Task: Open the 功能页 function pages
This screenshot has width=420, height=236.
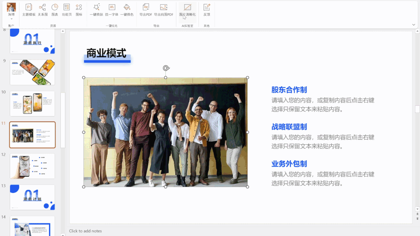Action: tap(67, 10)
